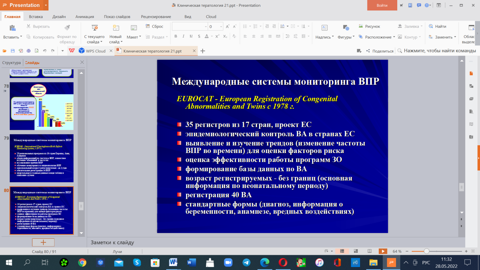Open the font size dropdown
This screenshot has width=480, height=270.
tap(221, 27)
